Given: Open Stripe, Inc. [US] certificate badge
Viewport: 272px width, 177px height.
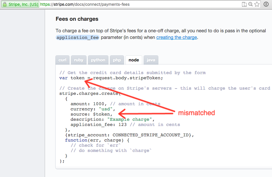Looking at the screenshot, I should point(20,4).
